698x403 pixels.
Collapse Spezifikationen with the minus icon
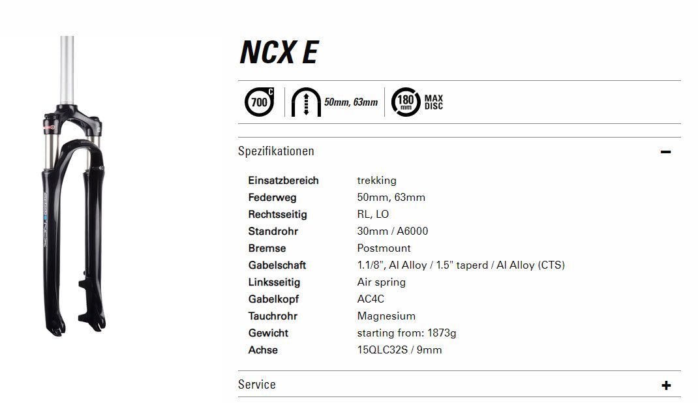point(665,152)
